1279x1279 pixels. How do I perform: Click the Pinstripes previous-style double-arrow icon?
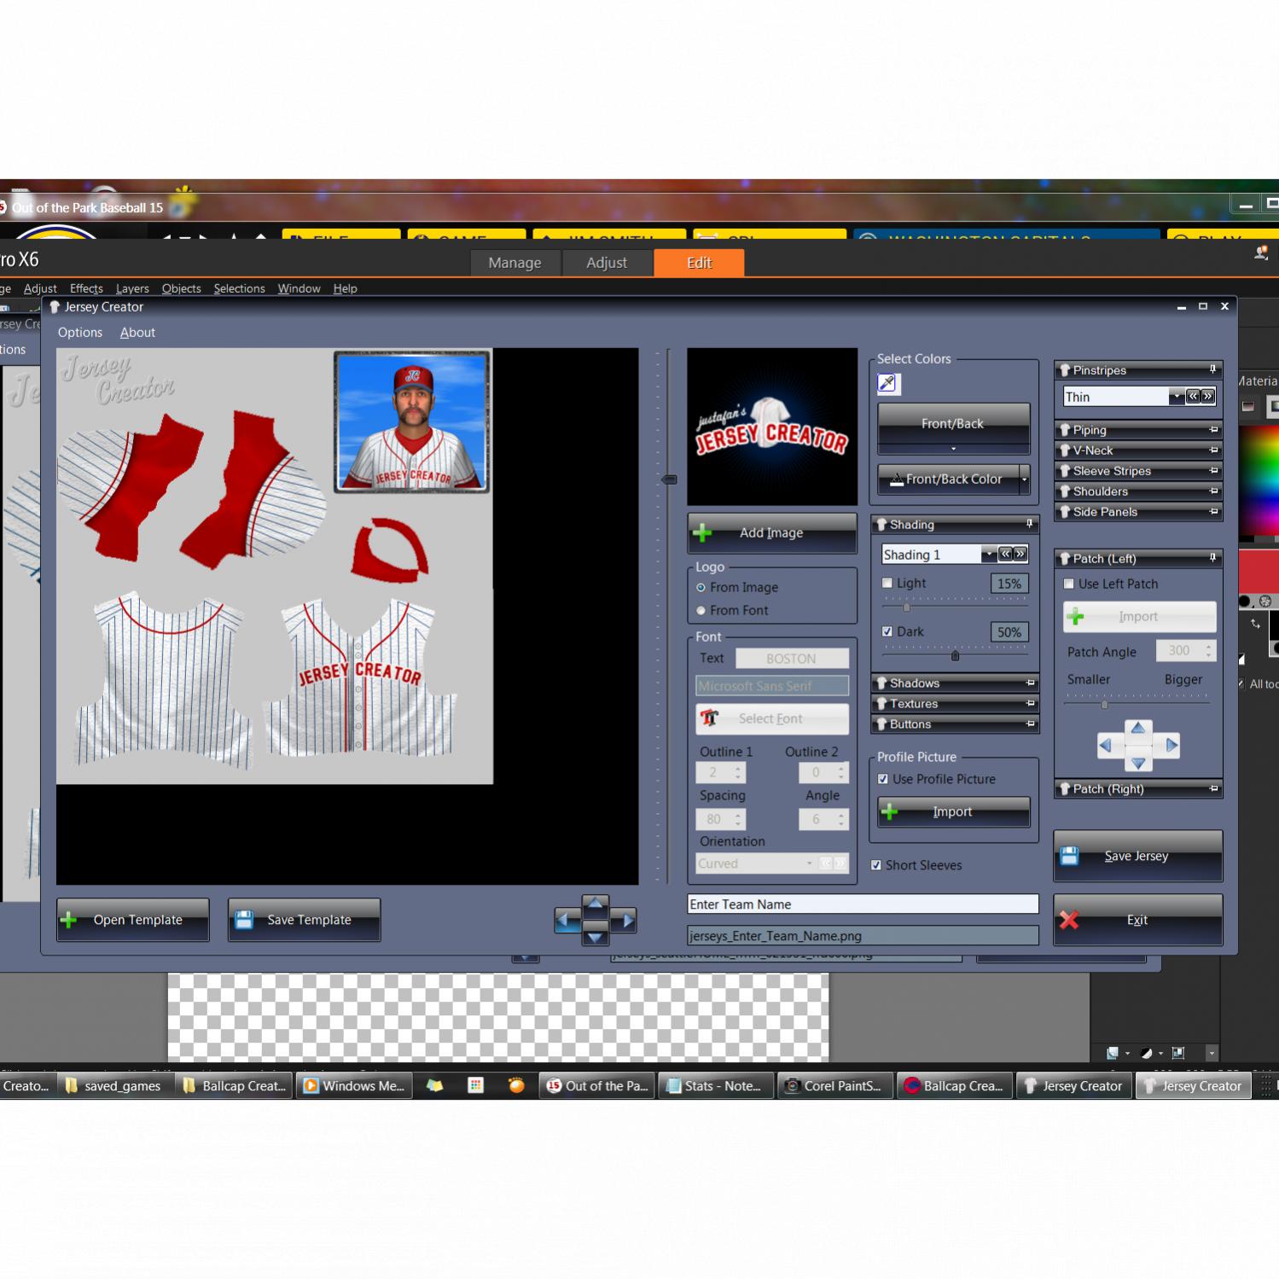1194,397
